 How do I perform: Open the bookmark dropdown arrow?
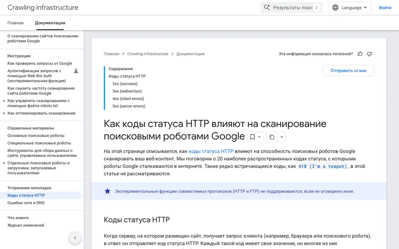(x=259, y=137)
